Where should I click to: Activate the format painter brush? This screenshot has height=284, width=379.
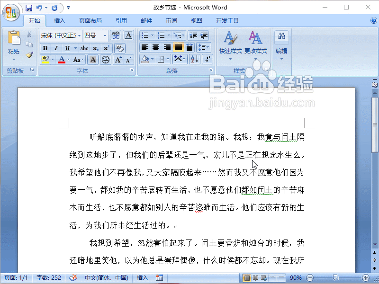click(29, 55)
